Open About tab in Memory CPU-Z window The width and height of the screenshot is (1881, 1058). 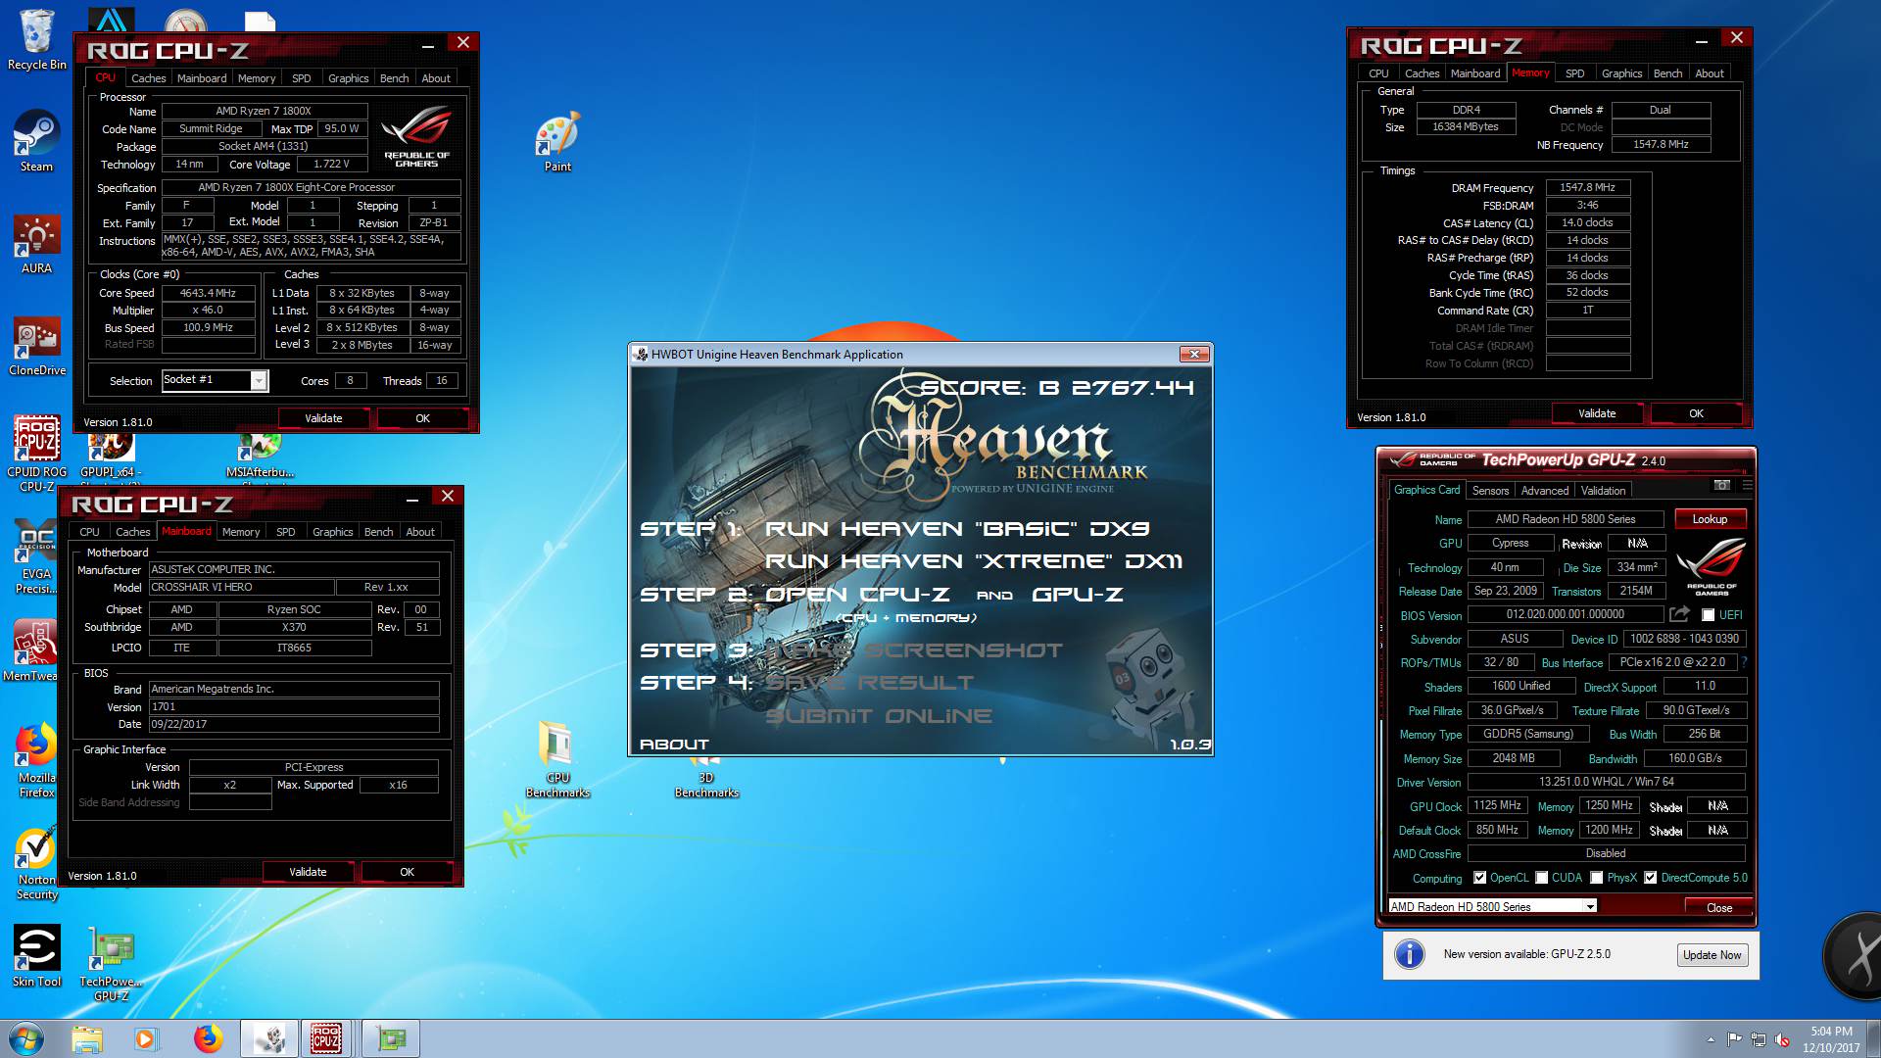point(1709,73)
